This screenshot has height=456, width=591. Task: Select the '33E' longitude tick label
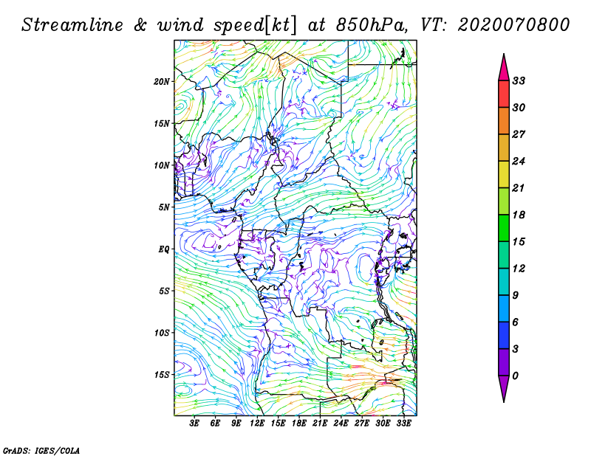pyautogui.click(x=404, y=424)
